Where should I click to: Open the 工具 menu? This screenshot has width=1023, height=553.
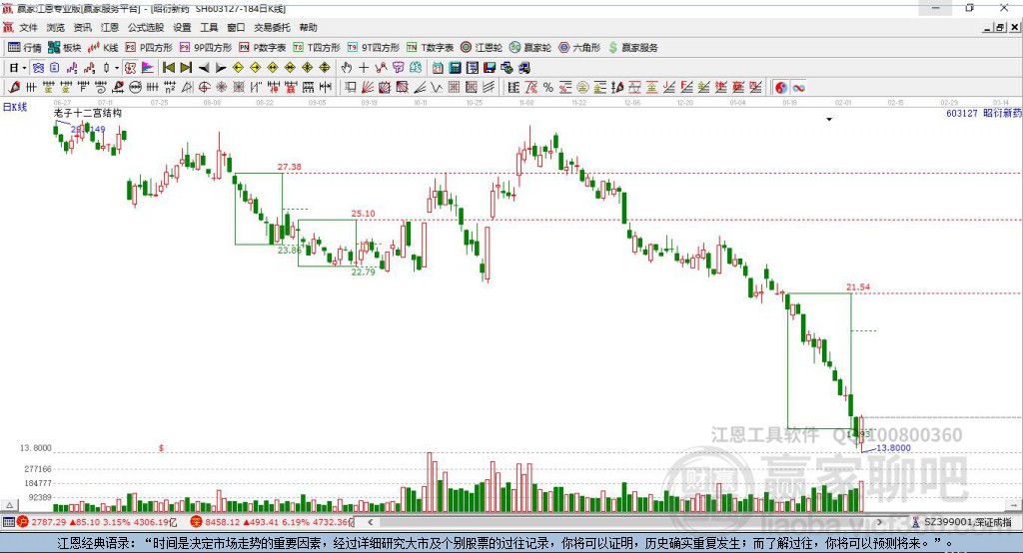tap(209, 27)
